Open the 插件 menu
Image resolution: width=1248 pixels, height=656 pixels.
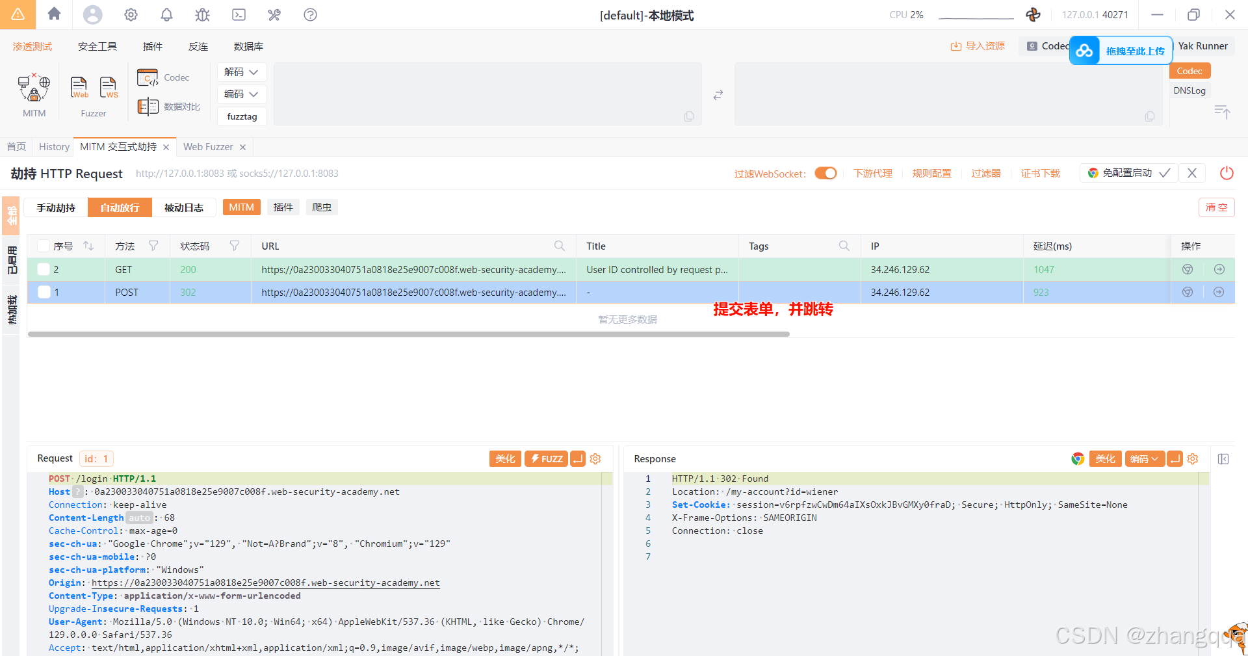click(153, 46)
